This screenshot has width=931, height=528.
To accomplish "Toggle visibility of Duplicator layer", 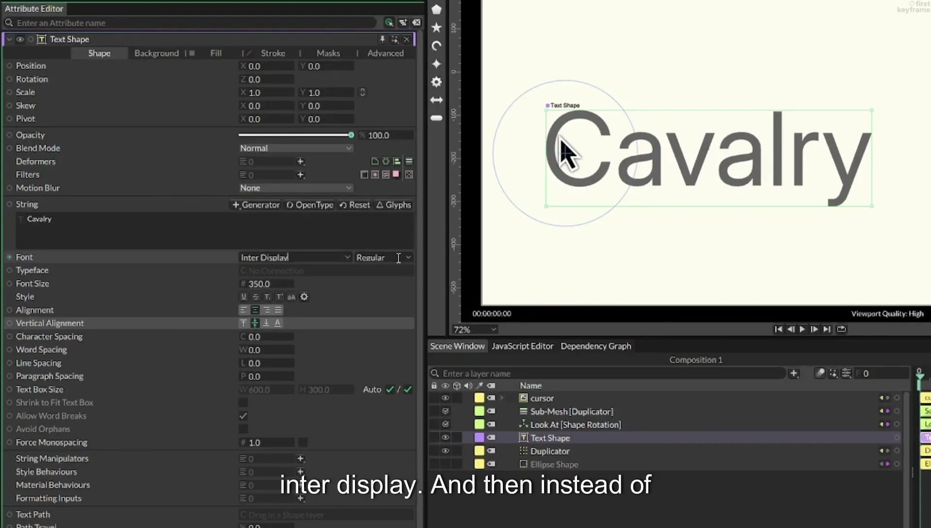I will [x=445, y=451].
